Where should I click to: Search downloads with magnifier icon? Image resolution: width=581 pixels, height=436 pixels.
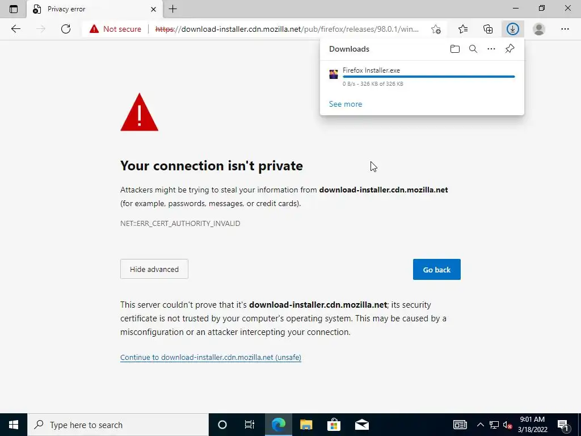(473, 49)
